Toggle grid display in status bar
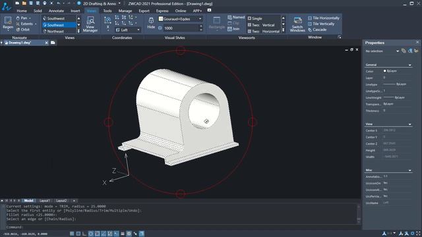The width and height of the screenshot is (422, 237). tap(78, 234)
